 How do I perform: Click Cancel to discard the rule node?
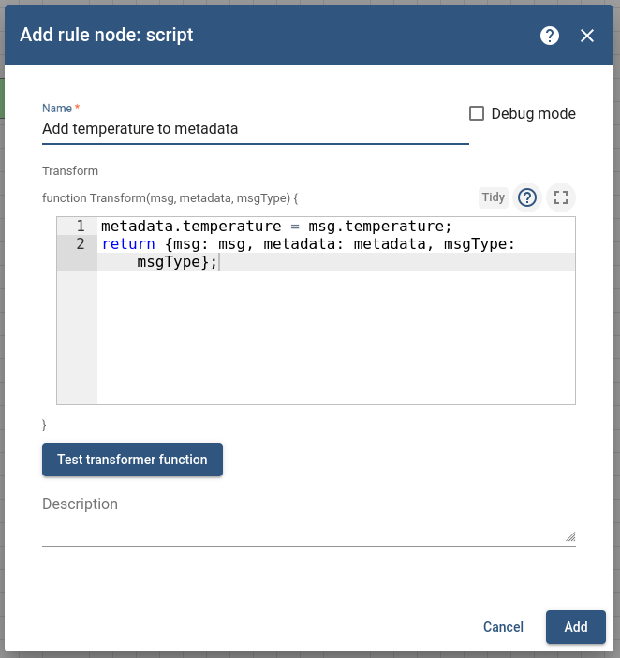pyautogui.click(x=503, y=627)
